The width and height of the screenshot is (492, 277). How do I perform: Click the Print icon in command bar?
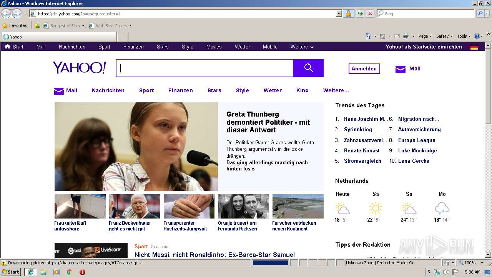pyautogui.click(x=406, y=36)
